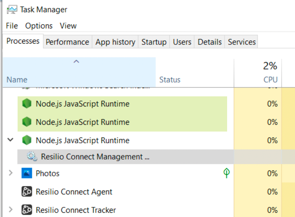Click the Photos app icon

tap(27, 173)
